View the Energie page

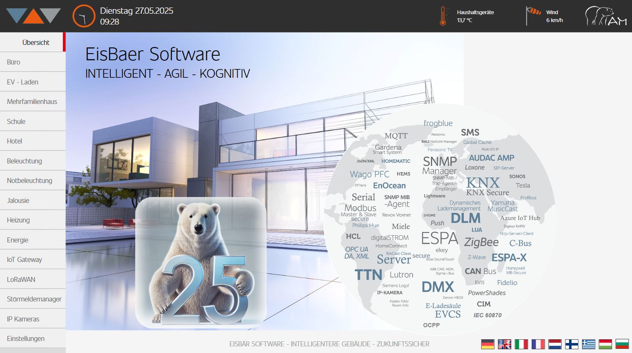tap(33, 240)
